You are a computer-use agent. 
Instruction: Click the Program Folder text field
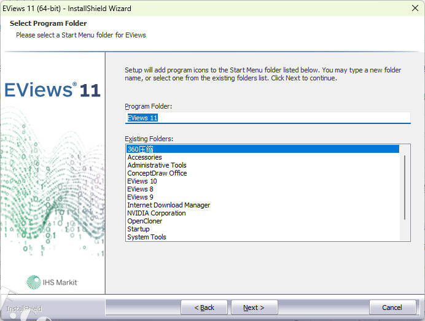267,118
